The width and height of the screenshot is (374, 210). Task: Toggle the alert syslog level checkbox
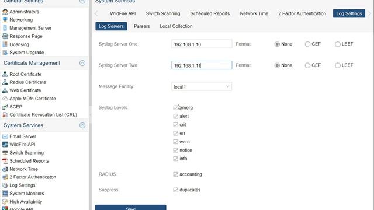(175, 116)
